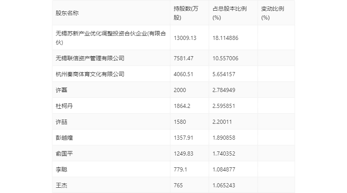Select the holdings value 2000
This screenshot has width=347, height=193.
click(180, 90)
